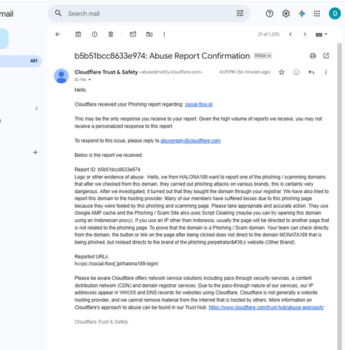345x350 pixels.
Task: Click the Report ID b5b51bcc8633e974 line
Action: (x=108, y=169)
